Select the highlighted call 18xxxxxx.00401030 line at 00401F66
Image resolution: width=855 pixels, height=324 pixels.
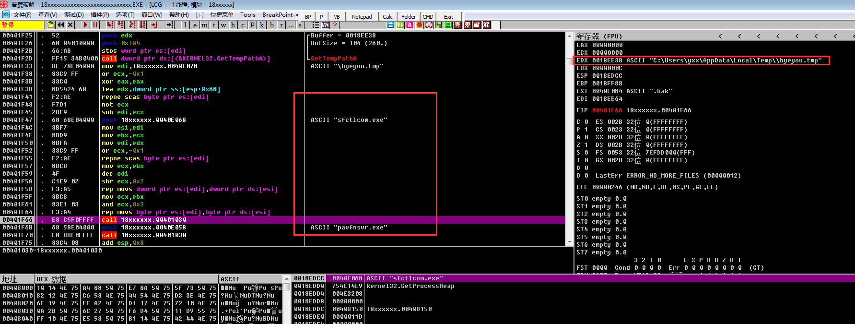283,220
